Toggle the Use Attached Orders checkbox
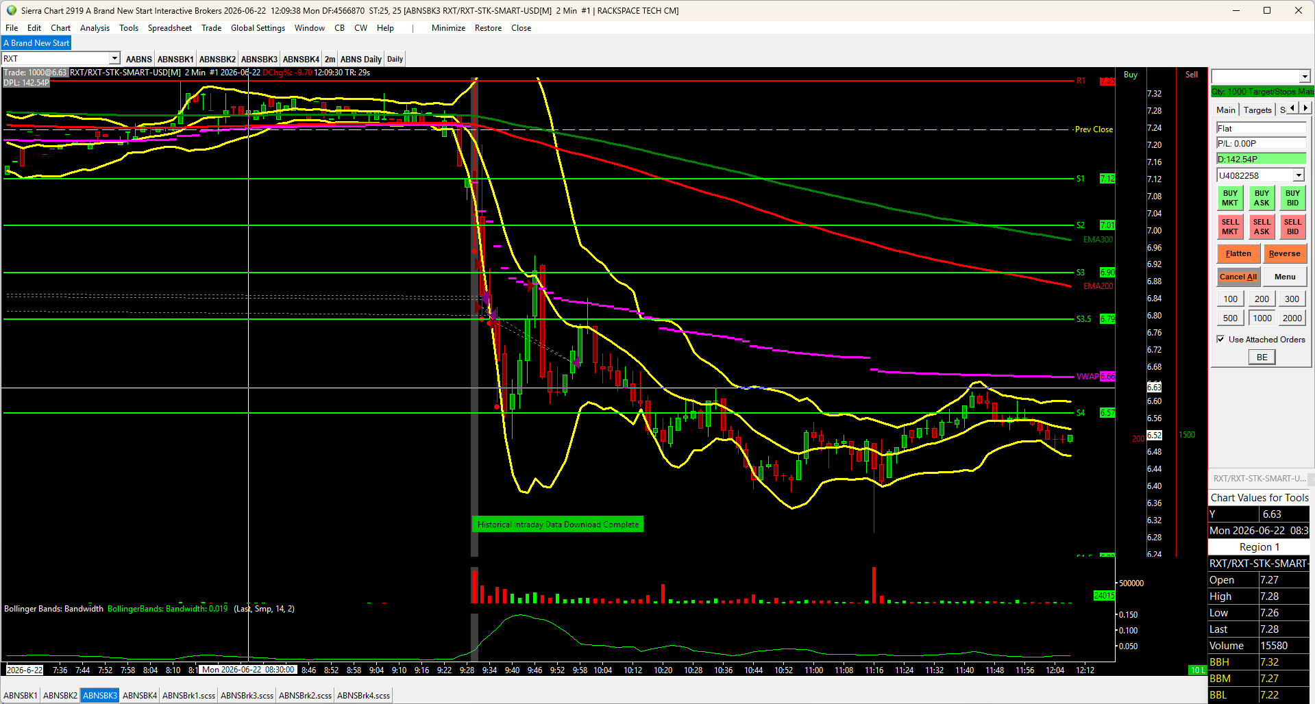Screen dimensions: 1315x704 [x=1220, y=339]
